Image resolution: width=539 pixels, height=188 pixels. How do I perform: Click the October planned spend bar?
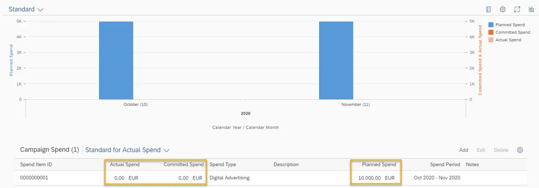coord(116,60)
